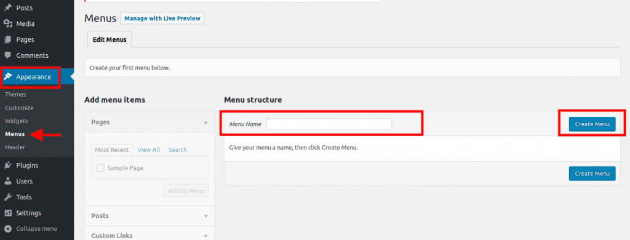Switch to the View All tab
The image size is (630, 240).
(149, 150)
